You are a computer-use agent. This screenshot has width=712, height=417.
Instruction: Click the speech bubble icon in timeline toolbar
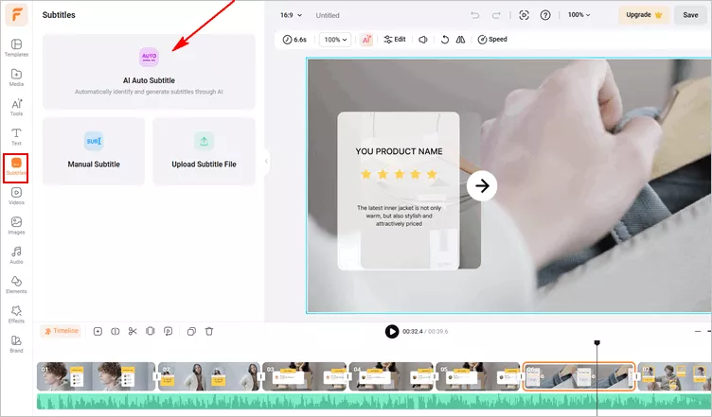point(168,331)
